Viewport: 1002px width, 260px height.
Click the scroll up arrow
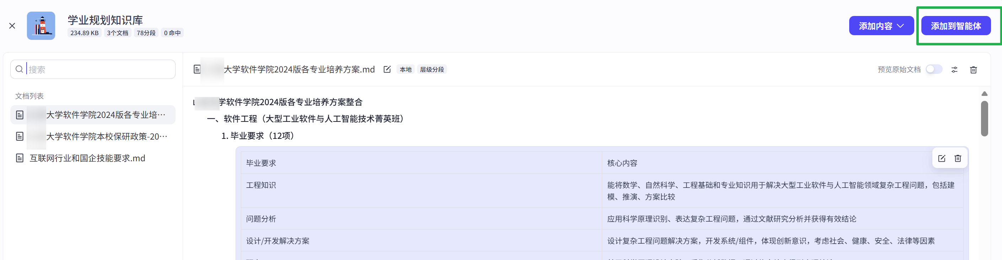(984, 94)
